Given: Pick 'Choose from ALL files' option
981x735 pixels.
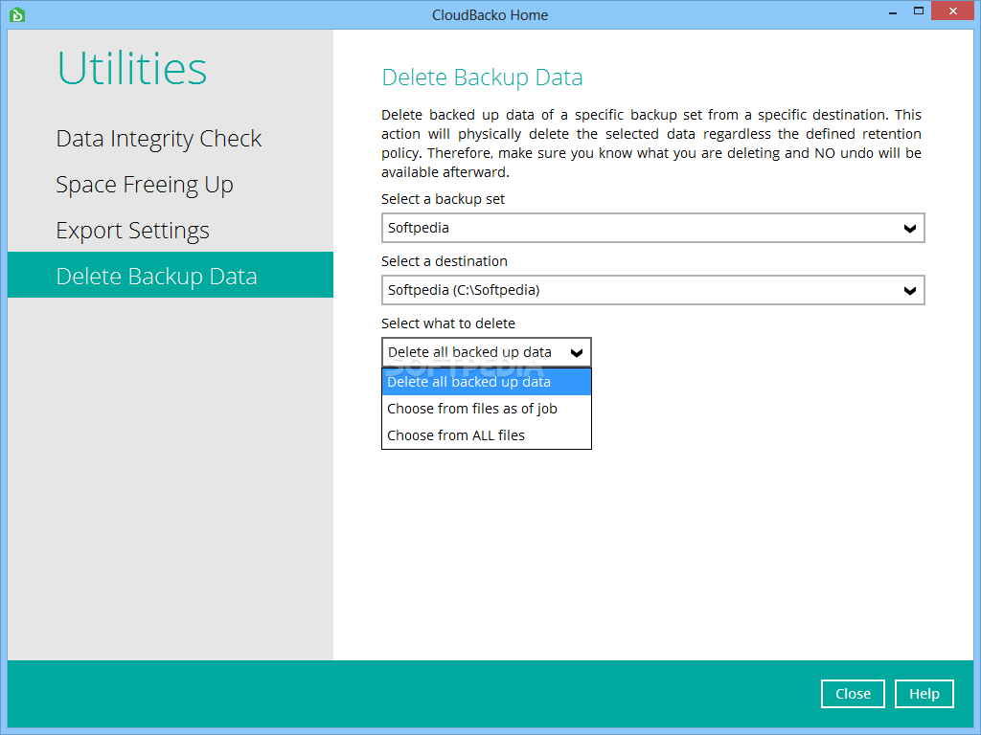Looking at the screenshot, I should point(486,435).
